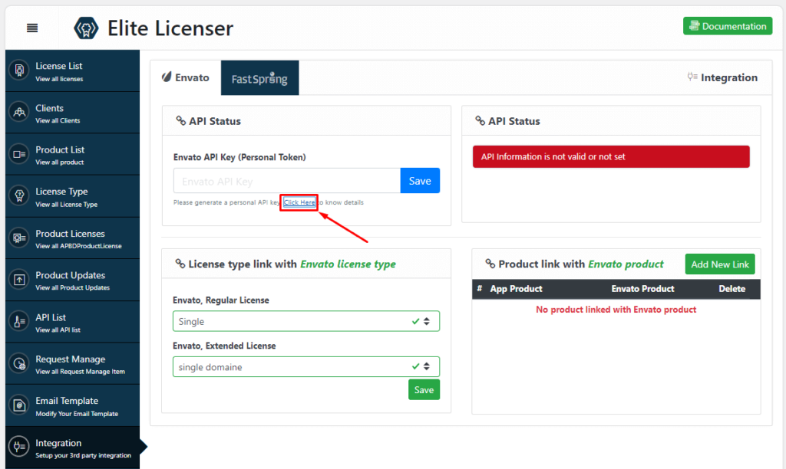Viewport: 786px width, 469px height.
Task: Open Clients menu item
Action: tap(73, 113)
